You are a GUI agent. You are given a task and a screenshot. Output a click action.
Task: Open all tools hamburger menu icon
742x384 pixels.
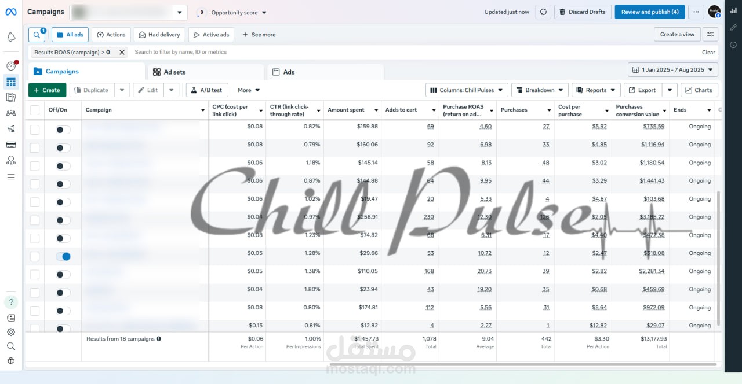tap(11, 177)
